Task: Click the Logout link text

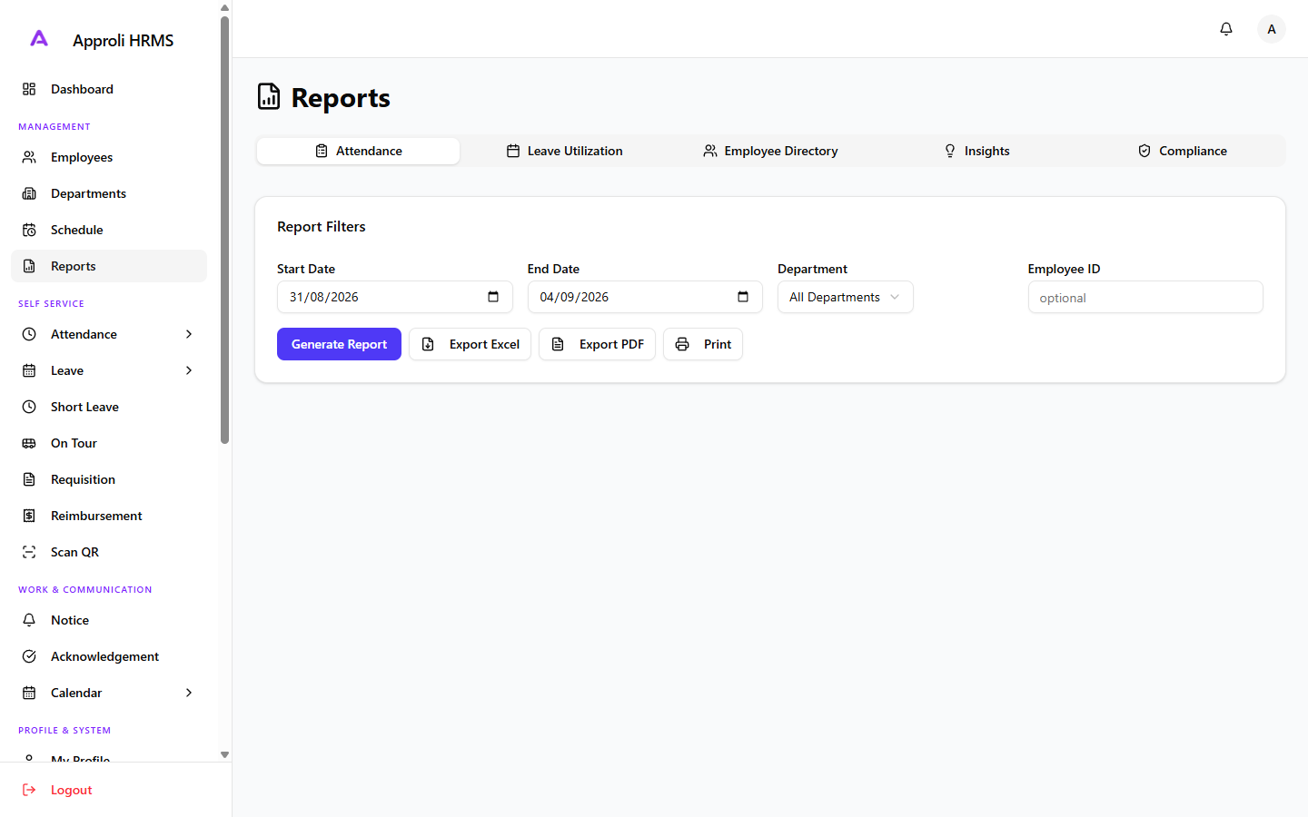Action: point(72,790)
